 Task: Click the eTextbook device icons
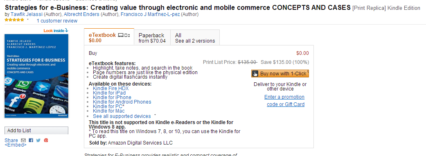(x=124, y=35)
